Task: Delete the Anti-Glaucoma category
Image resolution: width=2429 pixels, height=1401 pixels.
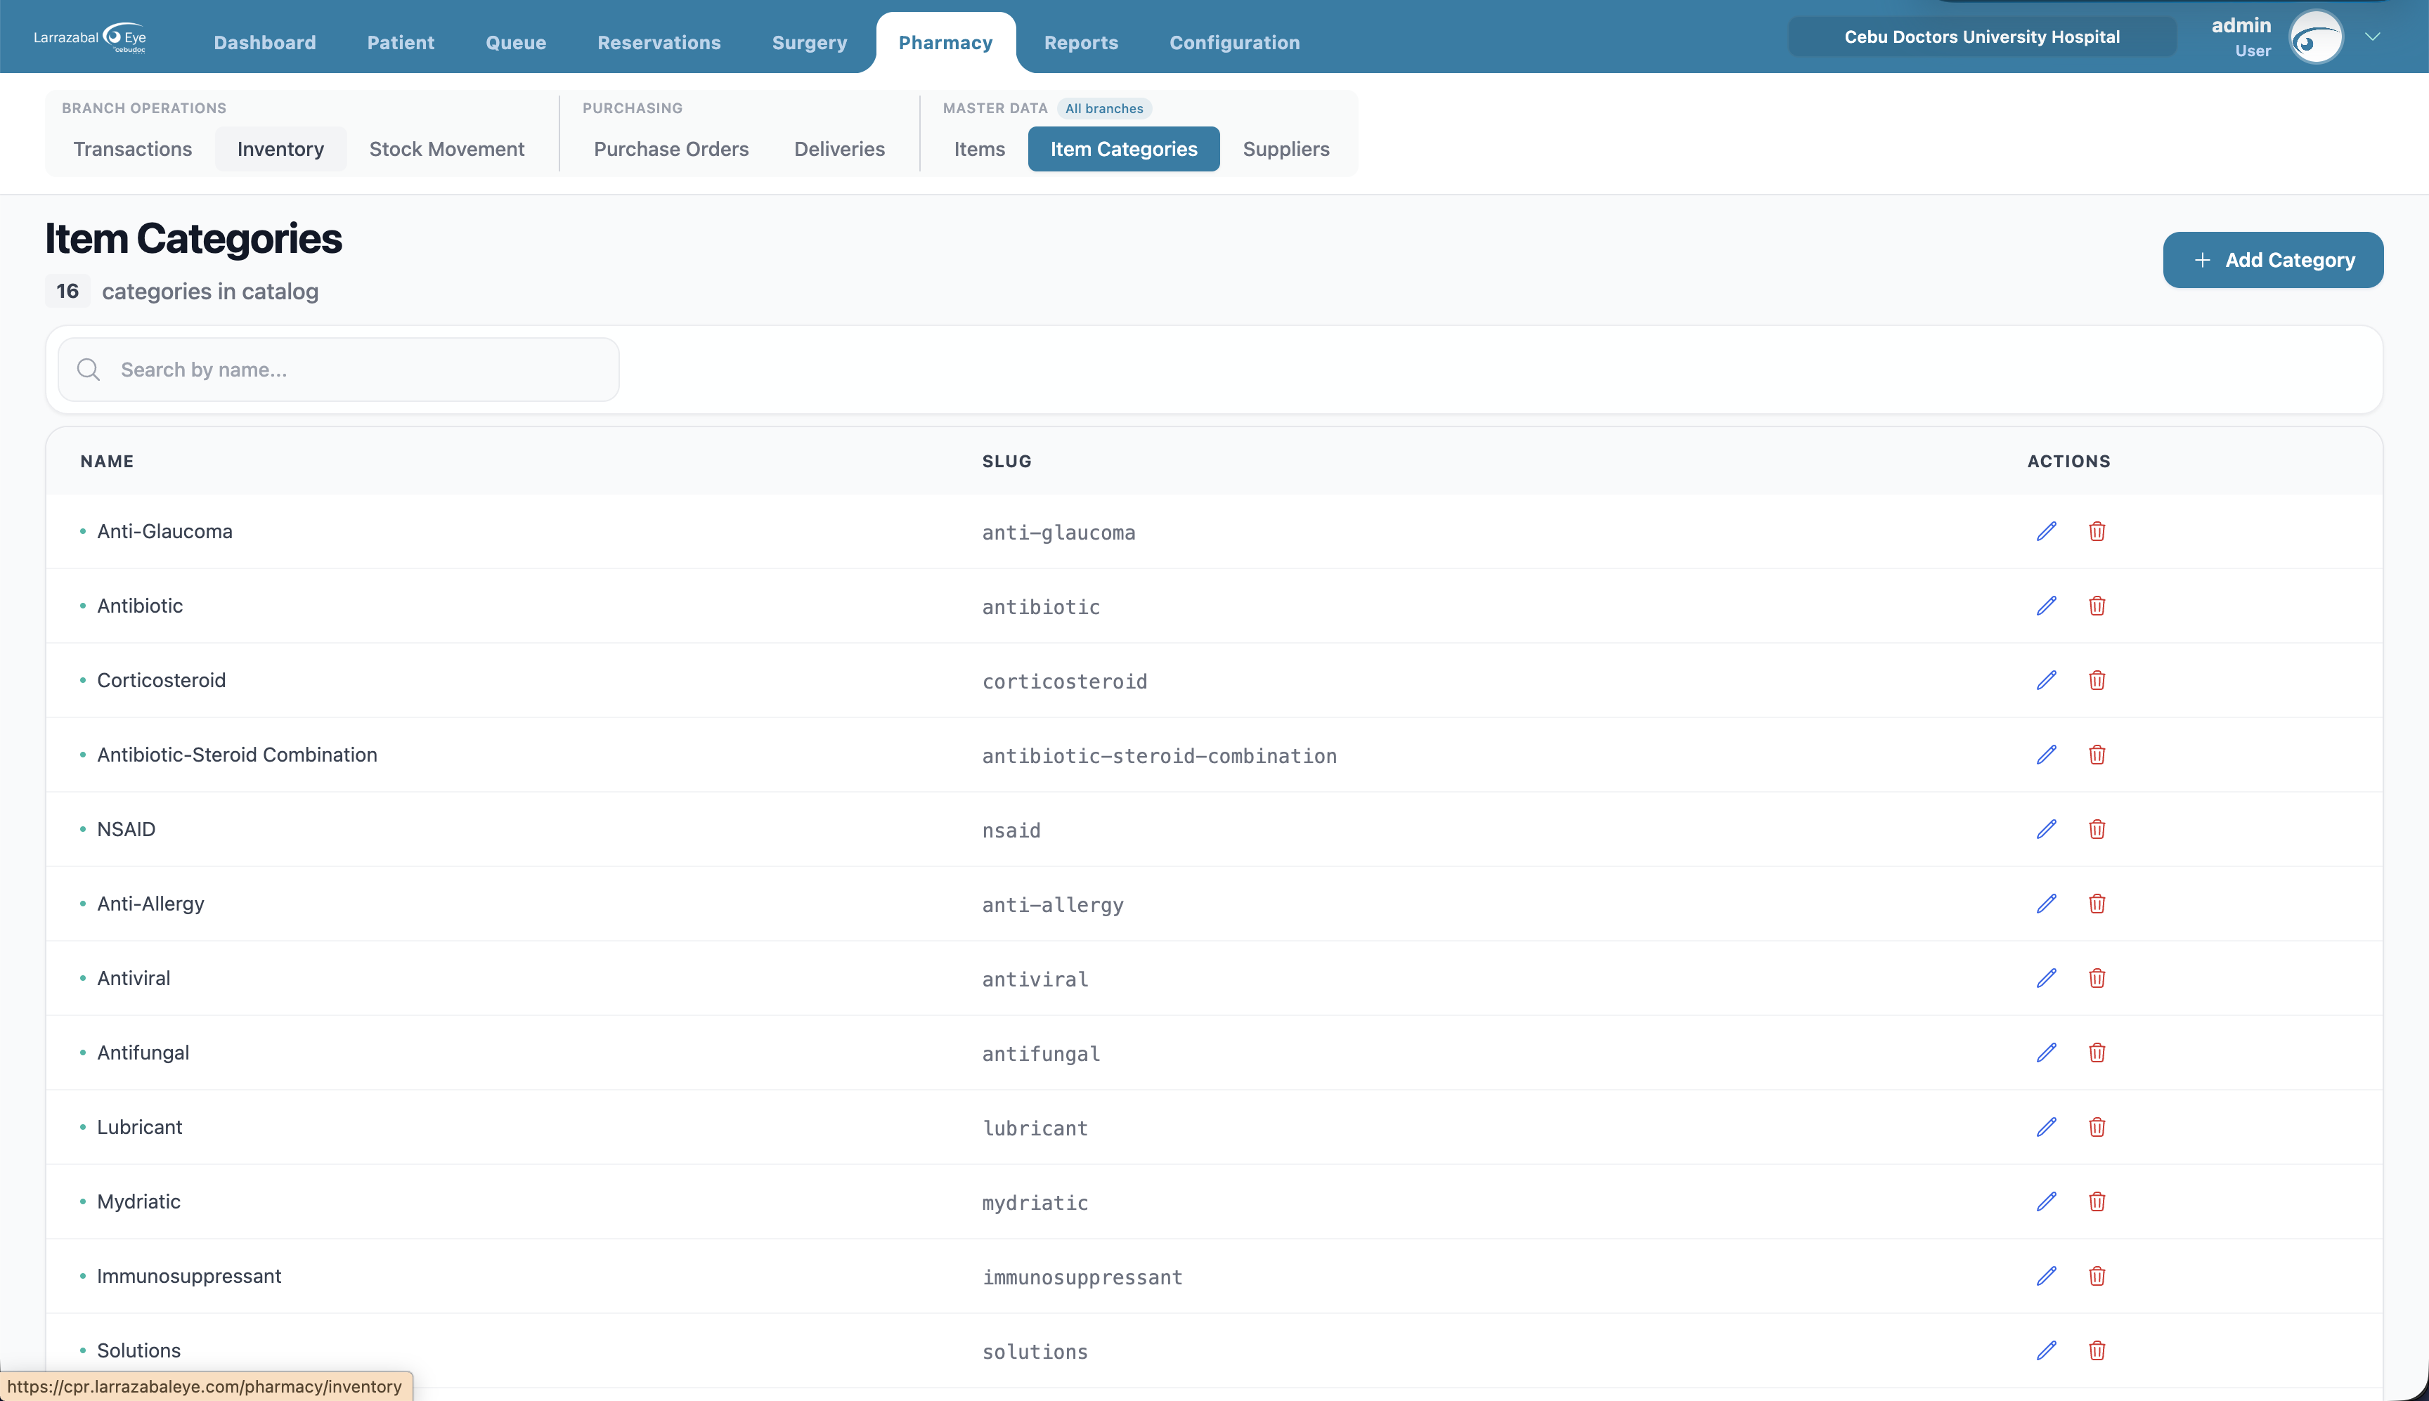Action: tap(2097, 531)
